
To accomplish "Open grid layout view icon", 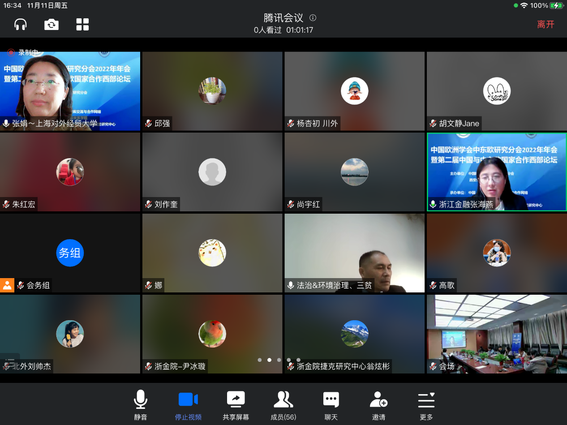I will (x=82, y=24).
